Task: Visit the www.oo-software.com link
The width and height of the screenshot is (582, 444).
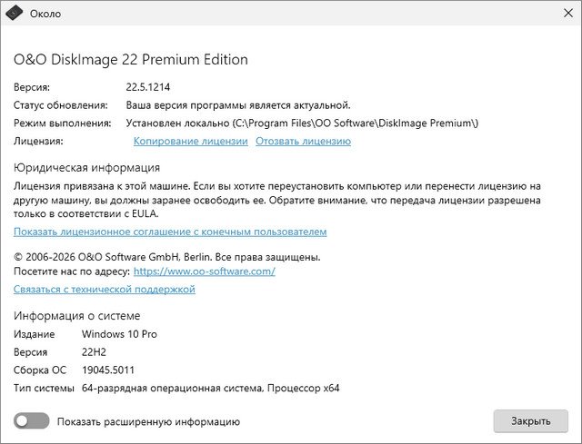Action: 204,271
